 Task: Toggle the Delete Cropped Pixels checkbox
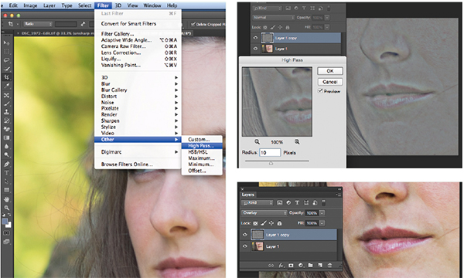pyautogui.click(x=193, y=24)
